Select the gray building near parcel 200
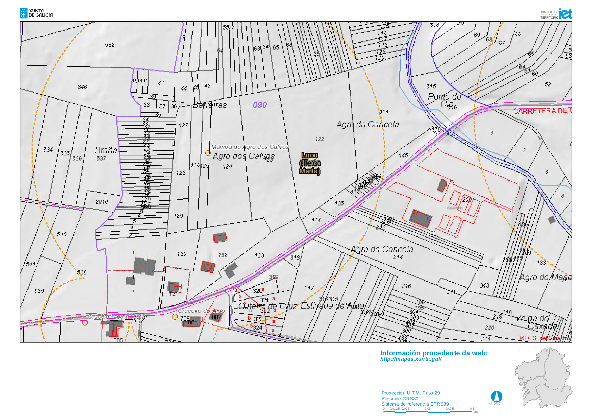The width and height of the screenshot is (591, 418). coord(442,185)
